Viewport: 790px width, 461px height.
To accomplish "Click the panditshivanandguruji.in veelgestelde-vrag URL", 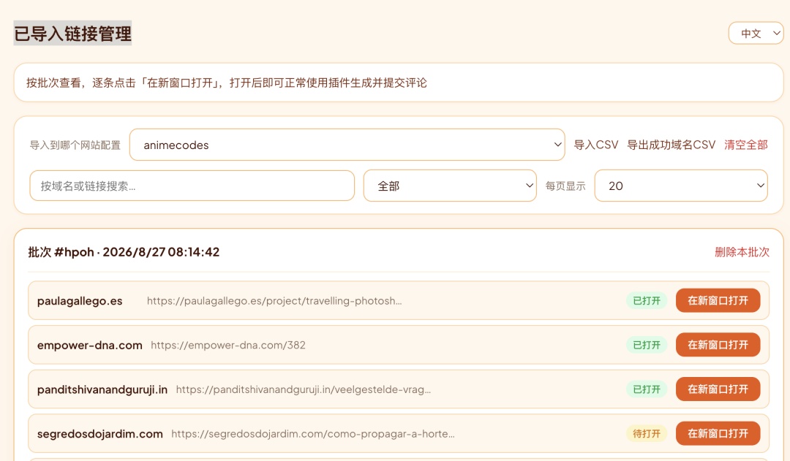I will (x=304, y=389).
